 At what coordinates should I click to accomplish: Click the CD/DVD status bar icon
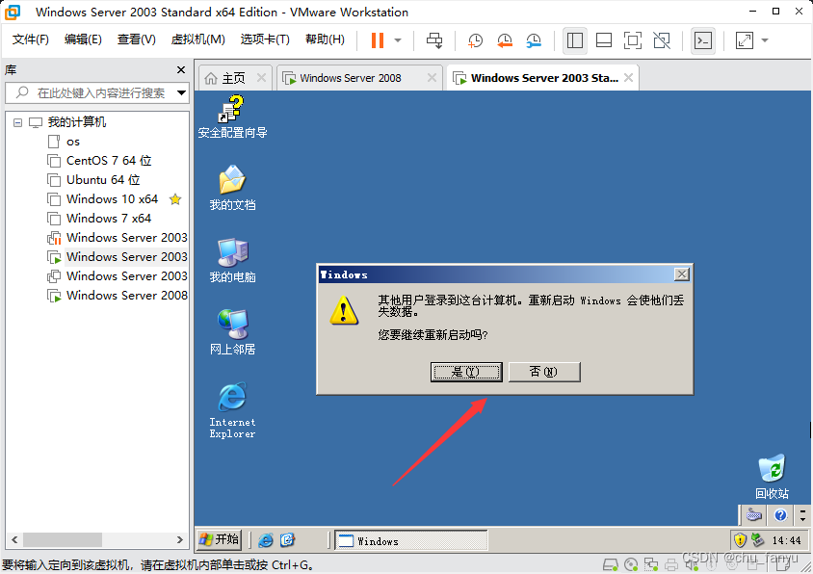point(631,564)
